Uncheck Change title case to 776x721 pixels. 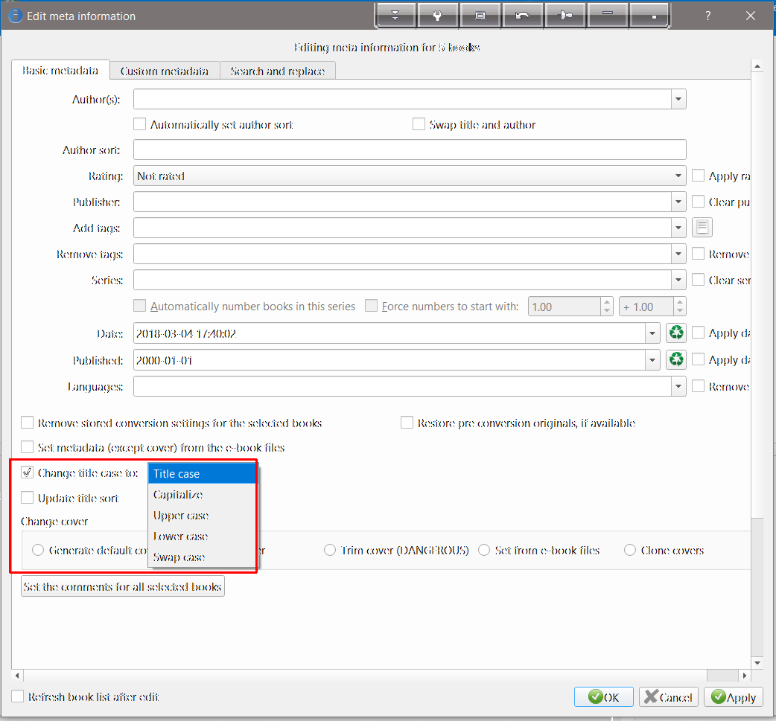(x=28, y=472)
